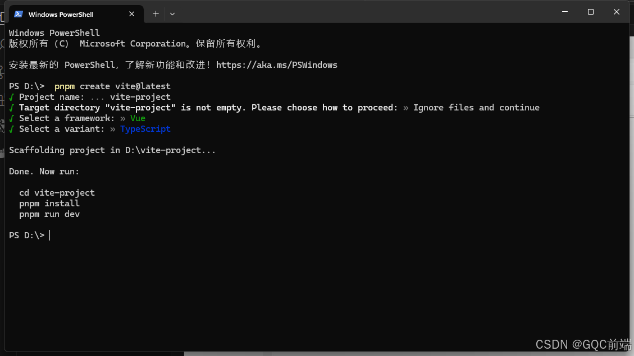Click the Ignore files and continue option
Screen dimensions: 634x356
[476, 107]
